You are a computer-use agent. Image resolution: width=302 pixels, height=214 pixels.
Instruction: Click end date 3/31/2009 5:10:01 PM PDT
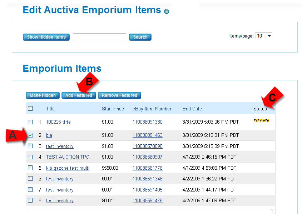(211, 135)
